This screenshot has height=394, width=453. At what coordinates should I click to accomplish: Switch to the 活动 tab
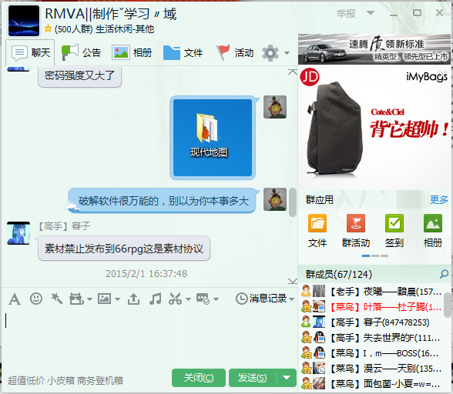[x=235, y=52]
